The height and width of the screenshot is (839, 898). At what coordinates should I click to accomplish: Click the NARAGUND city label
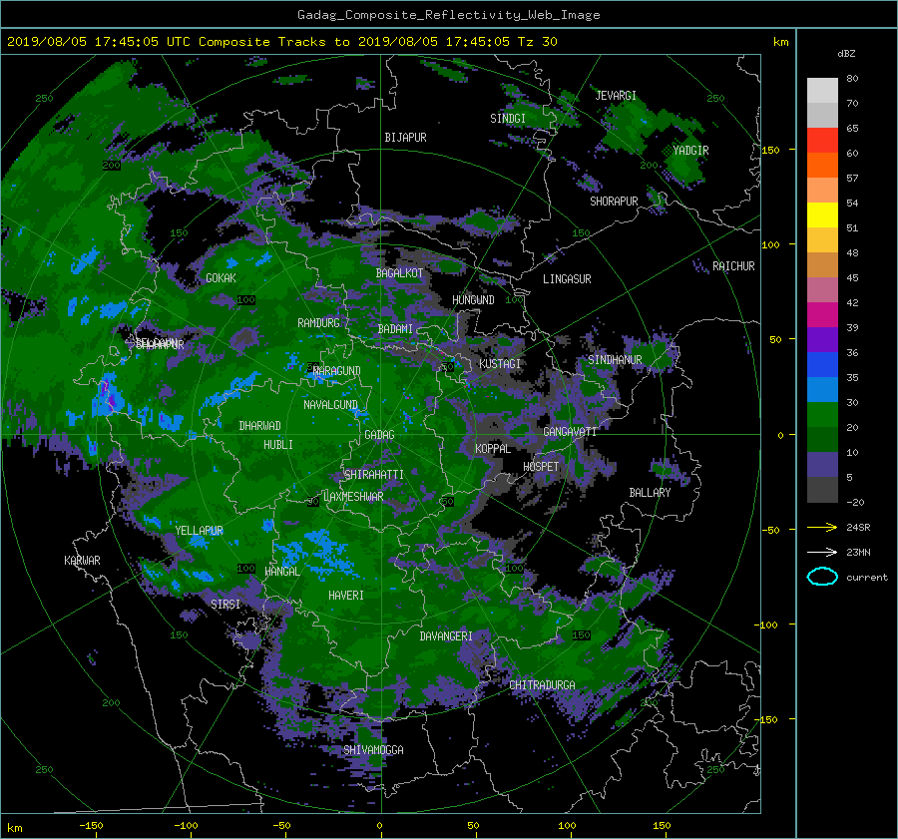tap(337, 371)
